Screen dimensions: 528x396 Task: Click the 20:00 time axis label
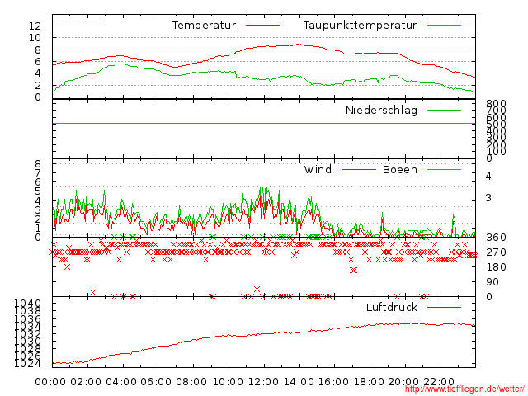[404, 382]
